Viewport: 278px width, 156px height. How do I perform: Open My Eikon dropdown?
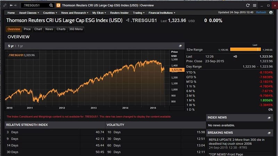pos(99,13)
